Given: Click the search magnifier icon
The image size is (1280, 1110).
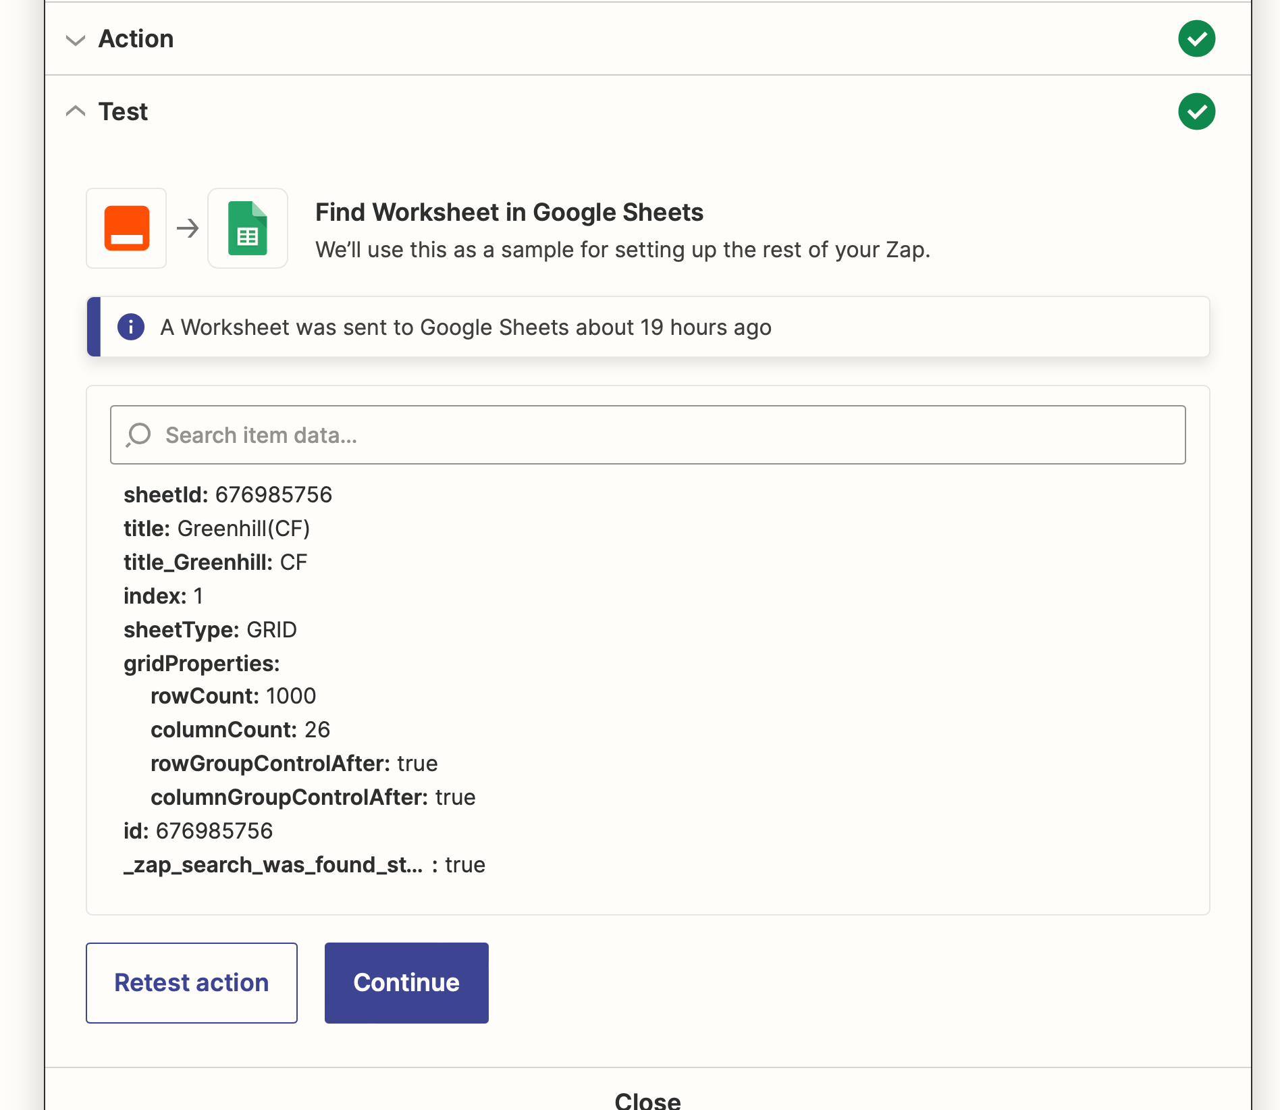Looking at the screenshot, I should tap(138, 435).
